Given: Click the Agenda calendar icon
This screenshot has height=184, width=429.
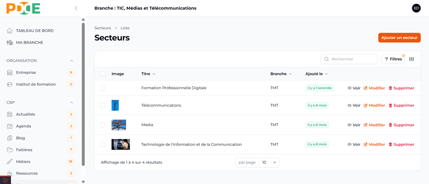Looking at the screenshot, I should click(x=10, y=126).
